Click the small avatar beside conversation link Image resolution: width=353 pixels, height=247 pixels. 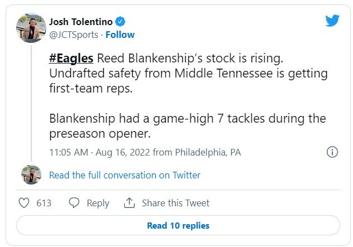click(x=31, y=175)
